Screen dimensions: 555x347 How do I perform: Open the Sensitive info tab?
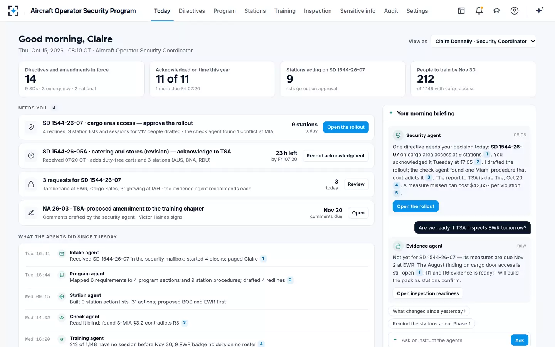coord(358,11)
